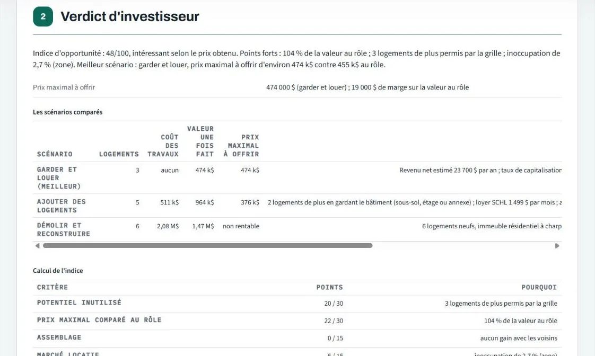The width and height of the screenshot is (595, 356).
Task: Click the '1,47 M$' value cell
Action: coord(203,226)
